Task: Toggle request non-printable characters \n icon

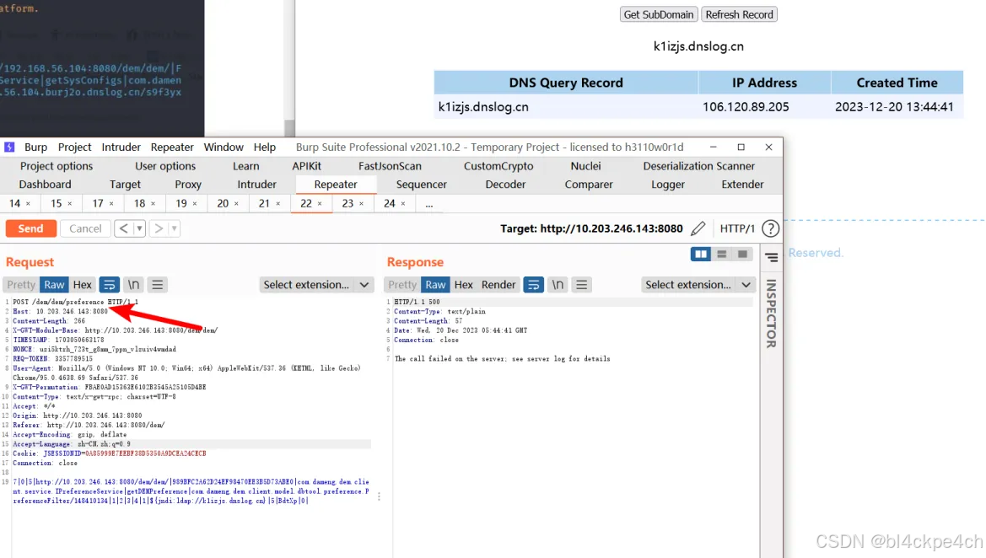Action: click(133, 285)
